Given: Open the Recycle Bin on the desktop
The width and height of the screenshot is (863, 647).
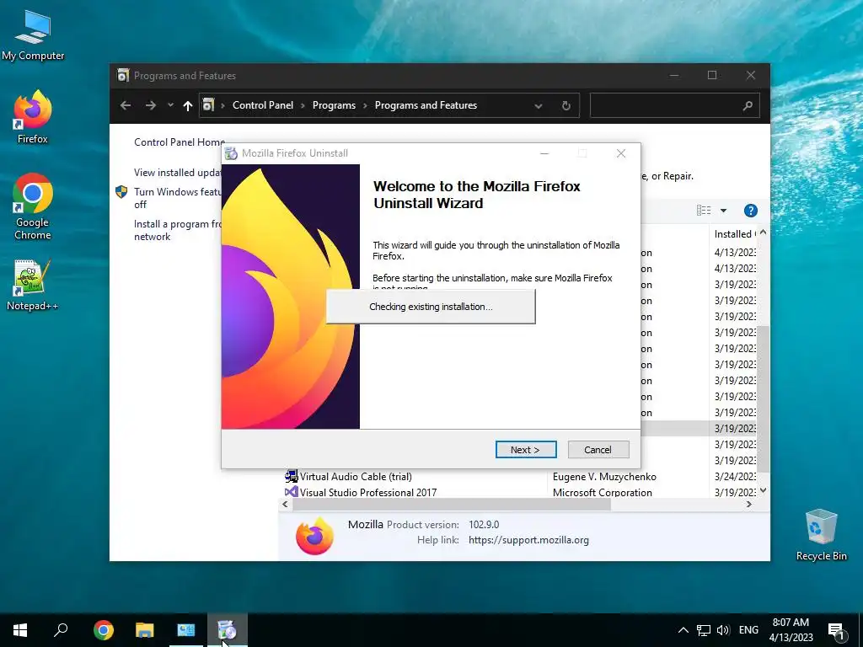Looking at the screenshot, I should [821, 535].
